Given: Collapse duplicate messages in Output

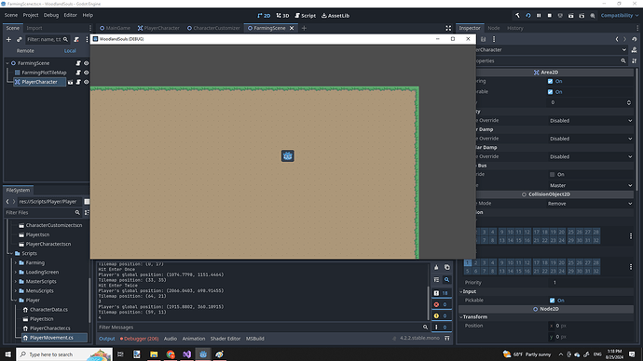Looking at the screenshot, I should 436,279.
